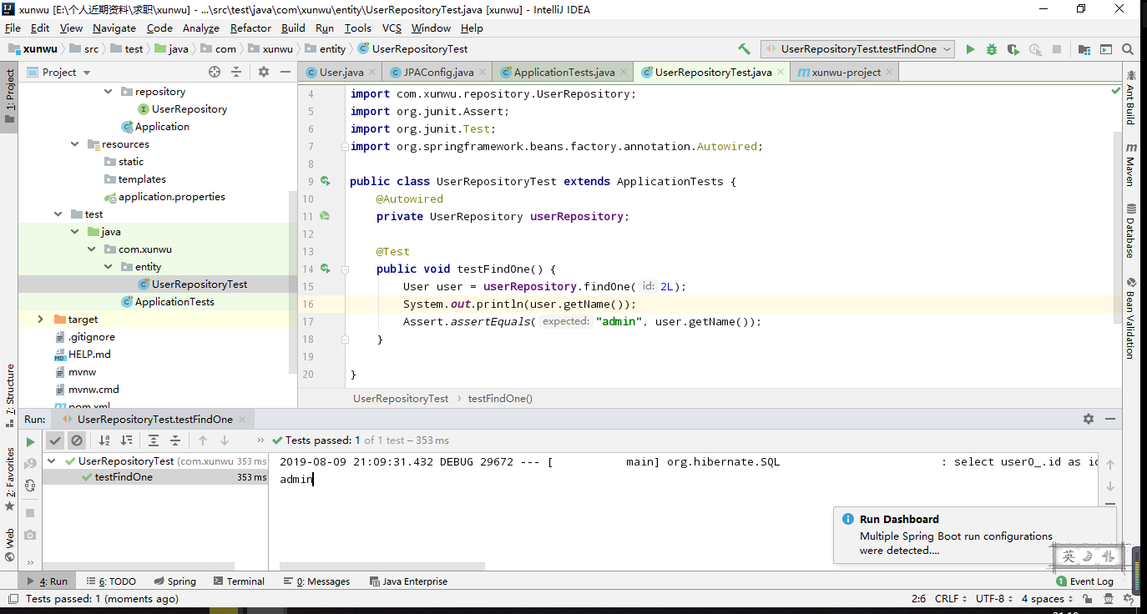1147x614 pixels.
Task: Run the testFindOne configuration using green Run arrow
Action: (971, 48)
